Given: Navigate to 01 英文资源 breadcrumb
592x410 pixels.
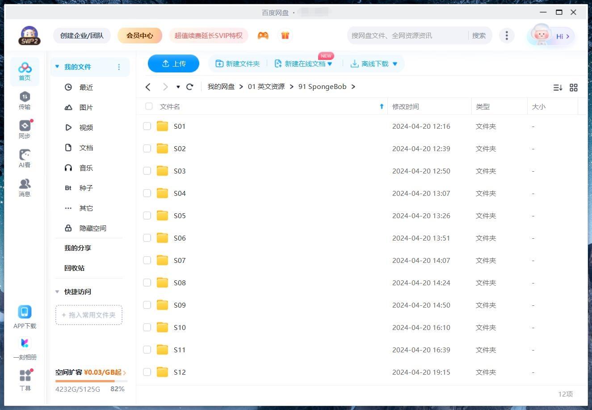Looking at the screenshot, I should [266, 86].
